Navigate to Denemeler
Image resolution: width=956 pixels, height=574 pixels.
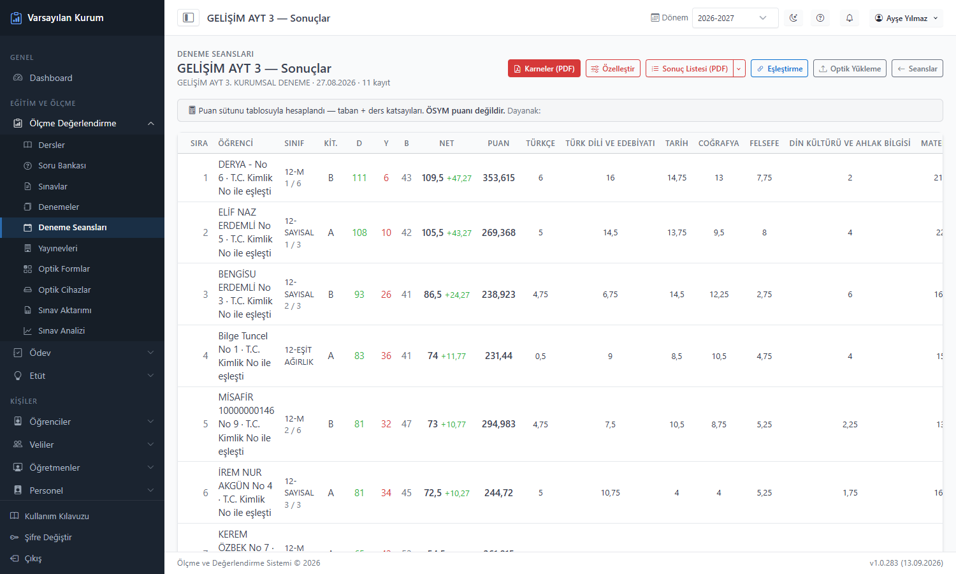click(82, 207)
